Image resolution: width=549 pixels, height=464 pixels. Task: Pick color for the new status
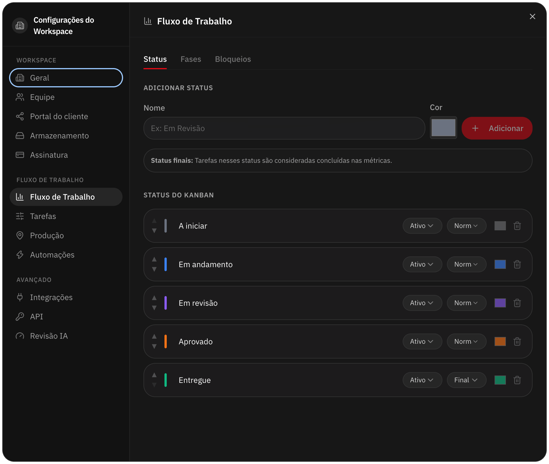pos(443,128)
